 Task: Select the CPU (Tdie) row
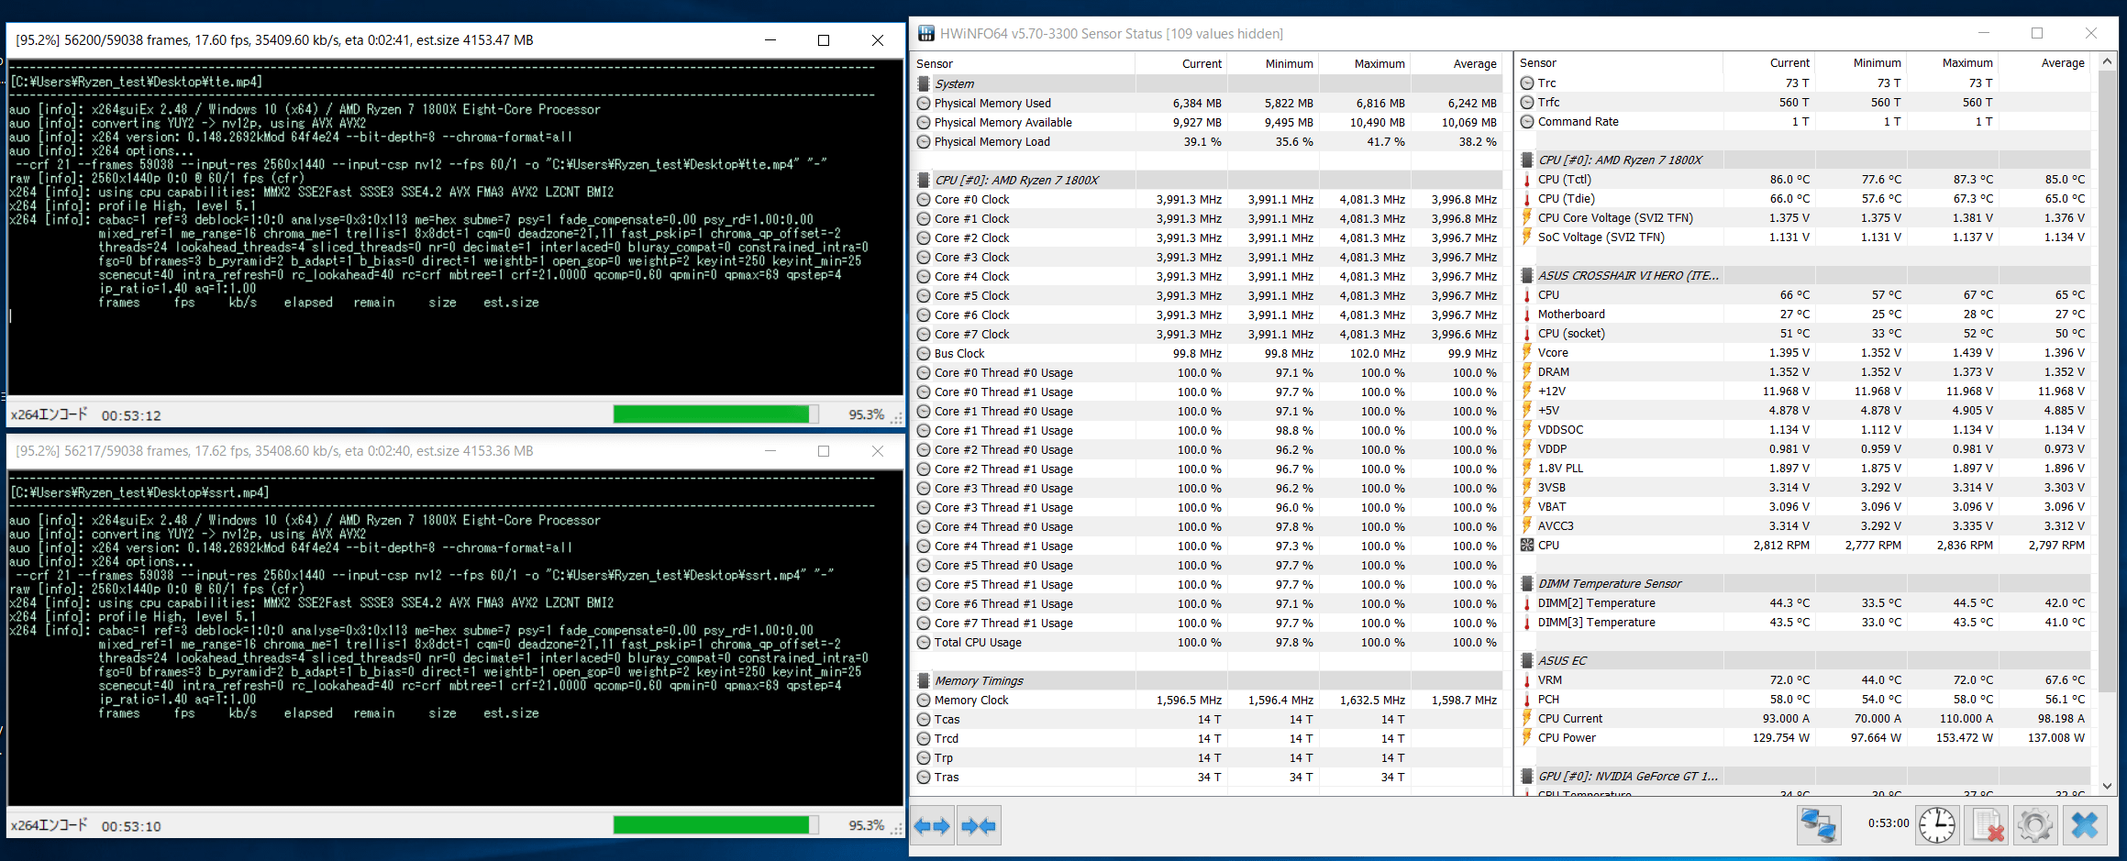click(x=1804, y=198)
